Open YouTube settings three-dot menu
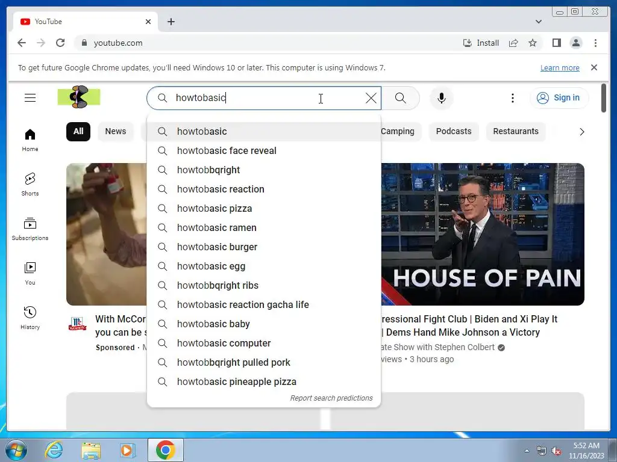 coord(512,98)
